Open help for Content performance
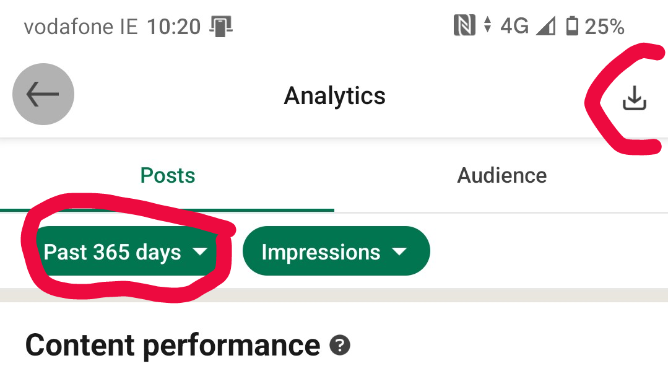The width and height of the screenshot is (668, 384). (339, 345)
